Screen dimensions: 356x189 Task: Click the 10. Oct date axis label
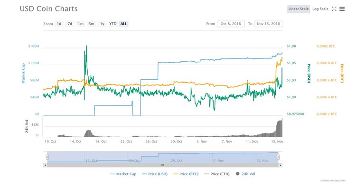tap(50, 142)
